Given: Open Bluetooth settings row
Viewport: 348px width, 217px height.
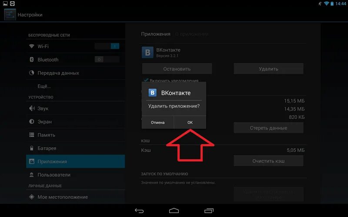Looking at the screenshot, I should (x=75, y=59).
